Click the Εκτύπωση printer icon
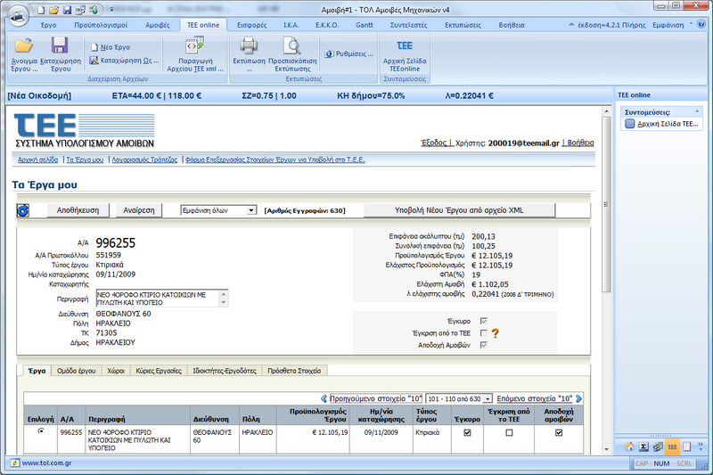Viewport: 713px width, 475px height. (x=249, y=45)
